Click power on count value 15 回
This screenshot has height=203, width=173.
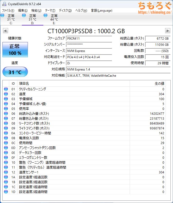(x=158, y=57)
